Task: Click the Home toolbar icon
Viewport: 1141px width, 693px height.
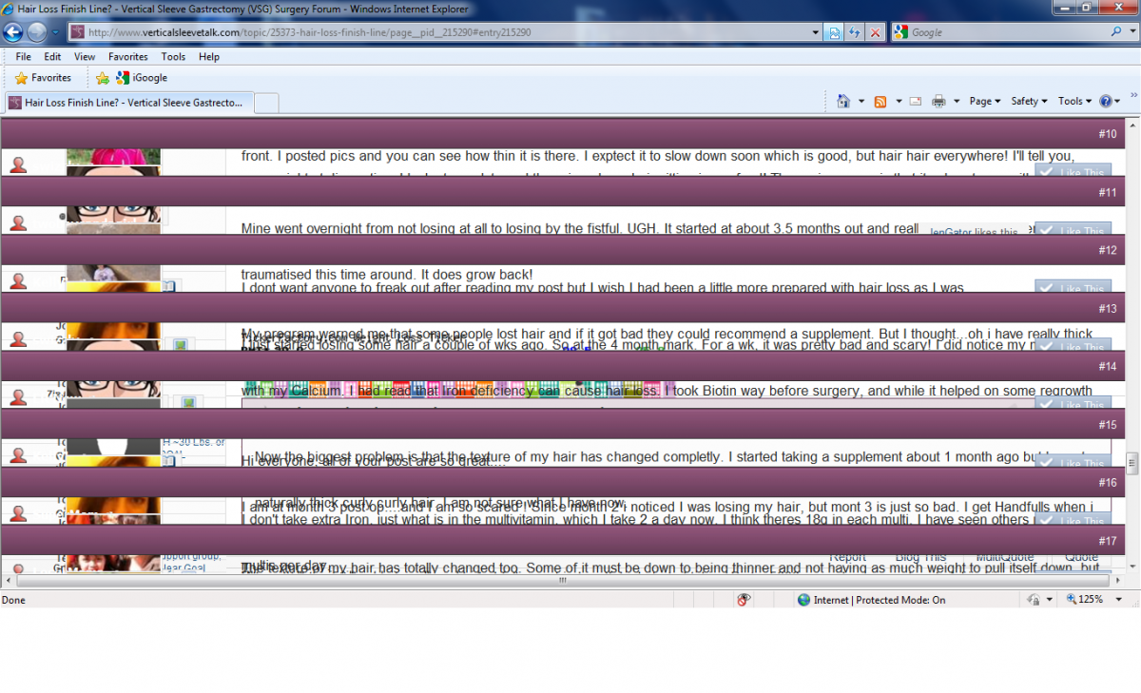Action: click(842, 101)
